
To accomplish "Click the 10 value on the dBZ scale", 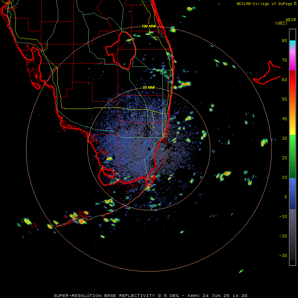I will tap(284, 177).
